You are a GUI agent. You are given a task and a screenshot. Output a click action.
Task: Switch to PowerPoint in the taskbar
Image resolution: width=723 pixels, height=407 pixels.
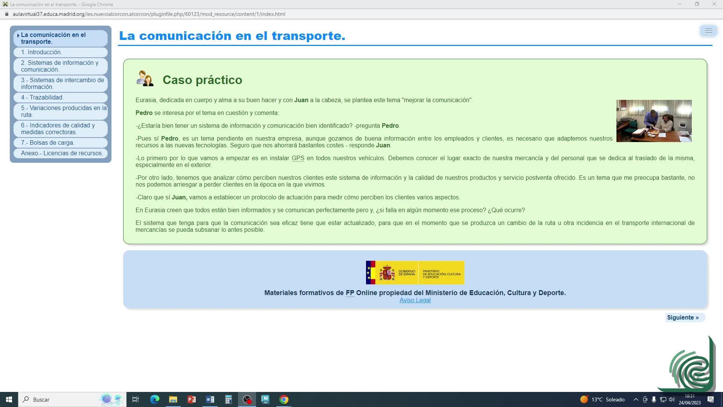[x=192, y=399]
